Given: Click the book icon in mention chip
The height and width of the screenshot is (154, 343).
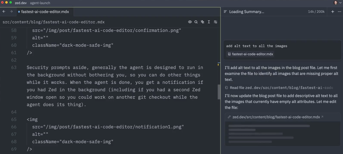Looking at the screenshot, I should pos(229,54).
